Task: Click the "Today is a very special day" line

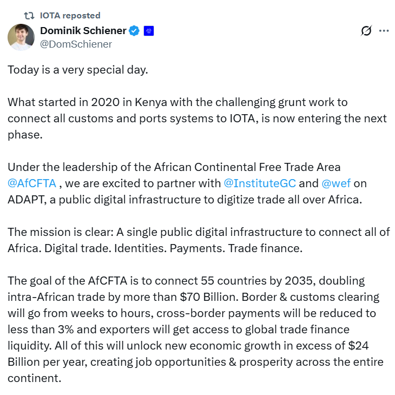Action: 77,70
